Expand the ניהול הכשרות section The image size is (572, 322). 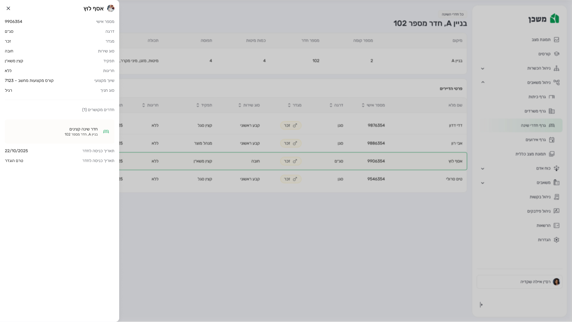pyautogui.click(x=483, y=69)
